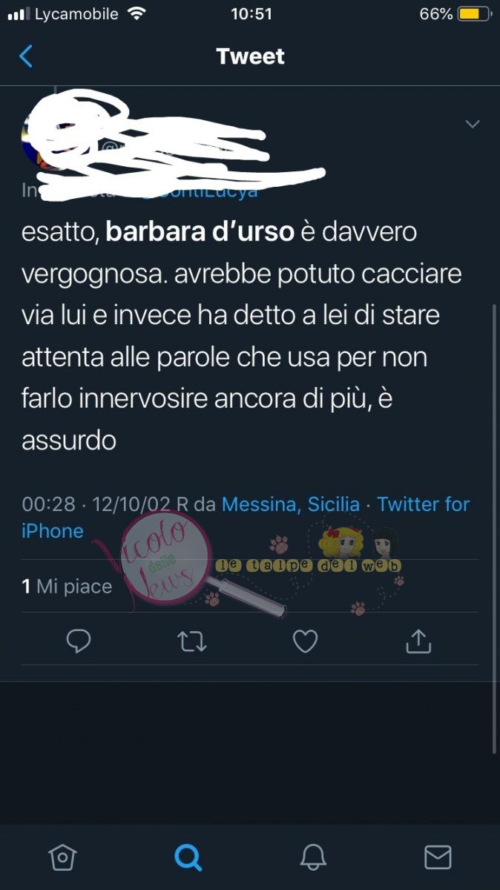This screenshot has height=890, width=500.
Task: Open the Twitter for iPhone link
Action: pyautogui.click(x=246, y=518)
